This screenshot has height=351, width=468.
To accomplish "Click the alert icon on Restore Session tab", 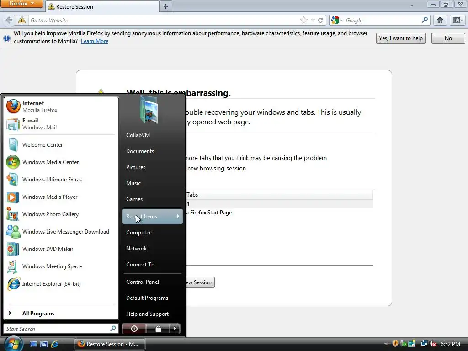I will pyautogui.click(x=51, y=6).
